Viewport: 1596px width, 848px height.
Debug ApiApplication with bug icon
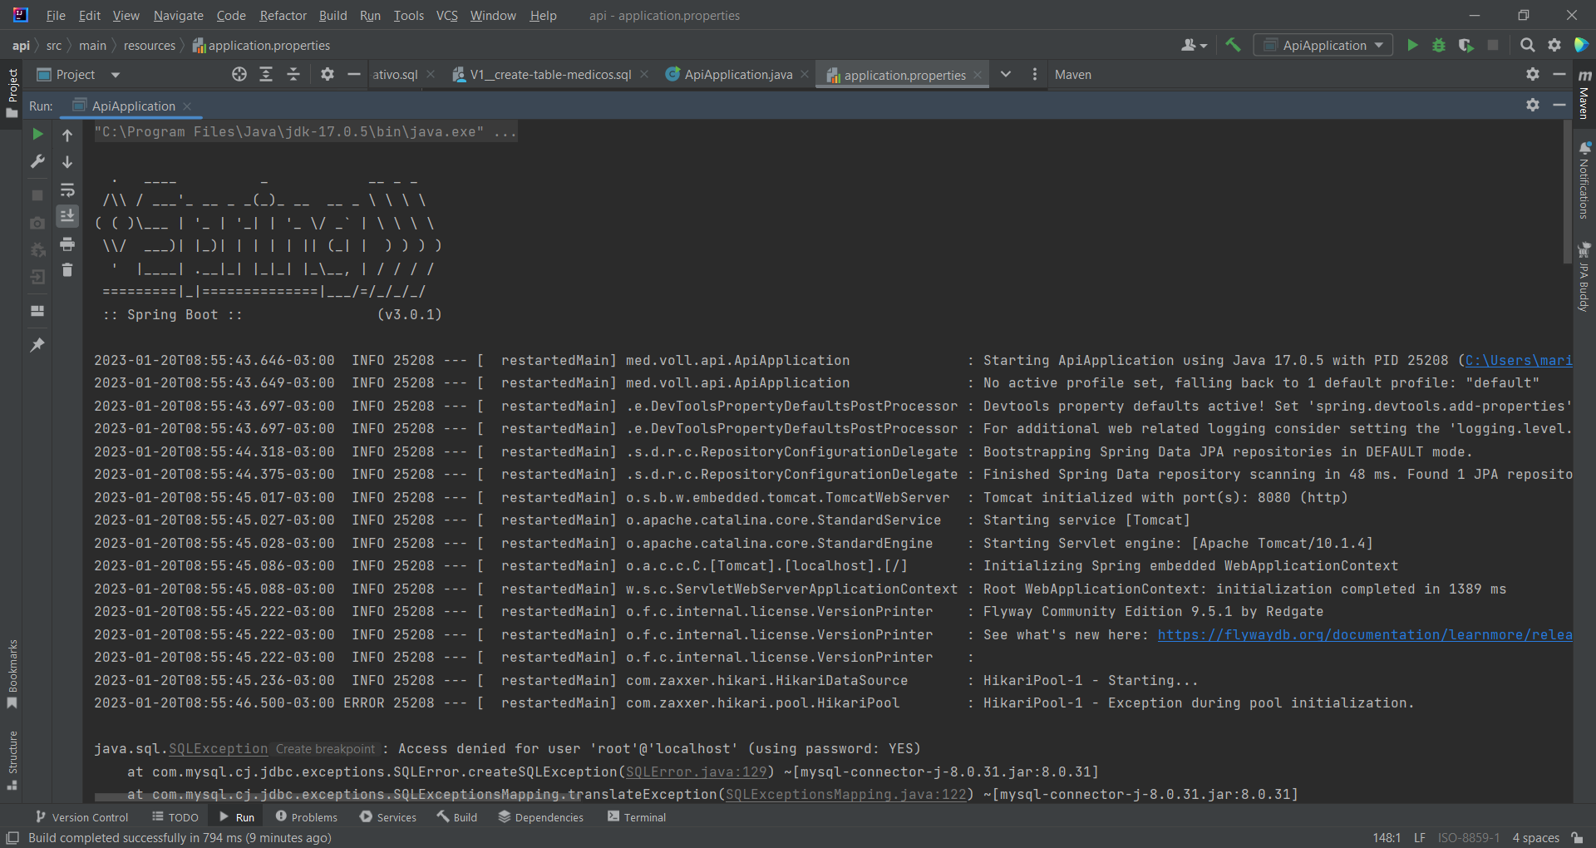pyautogui.click(x=1439, y=45)
